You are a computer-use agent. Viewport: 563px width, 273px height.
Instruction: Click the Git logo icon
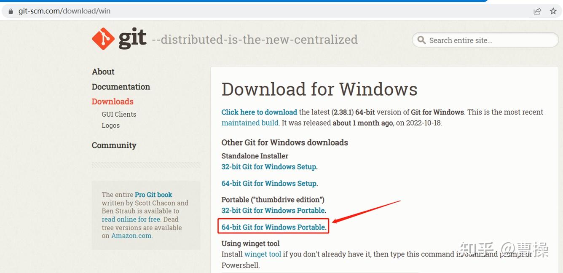pyautogui.click(x=102, y=38)
